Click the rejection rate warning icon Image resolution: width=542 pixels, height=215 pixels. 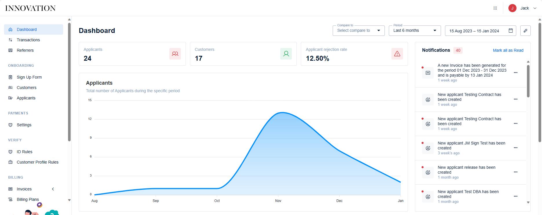click(397, 54)
